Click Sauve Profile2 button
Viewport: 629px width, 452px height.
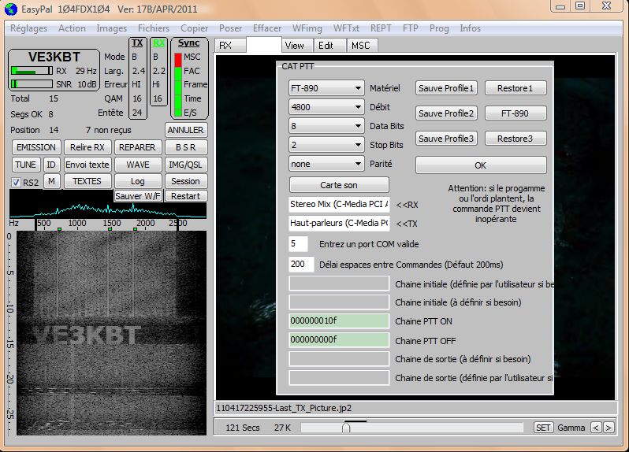(446, 113)
